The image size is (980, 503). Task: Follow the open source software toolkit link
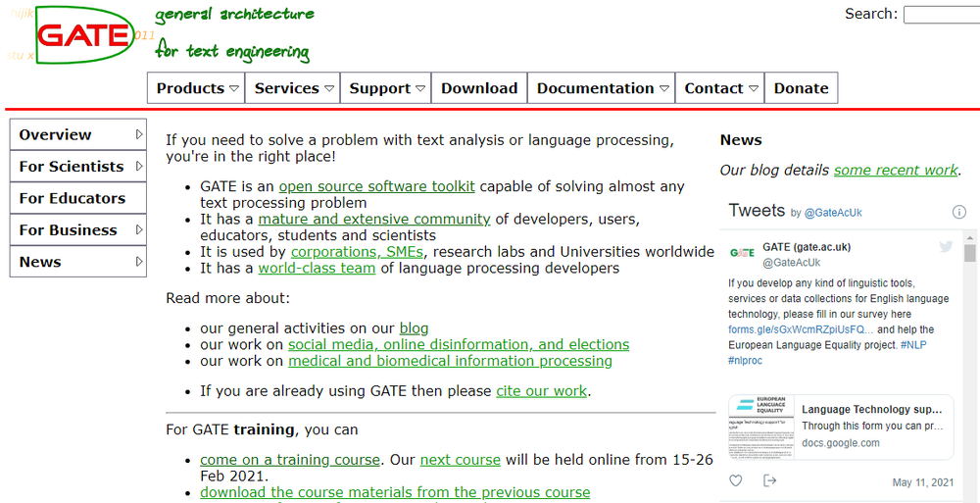(x=377, y=186)
